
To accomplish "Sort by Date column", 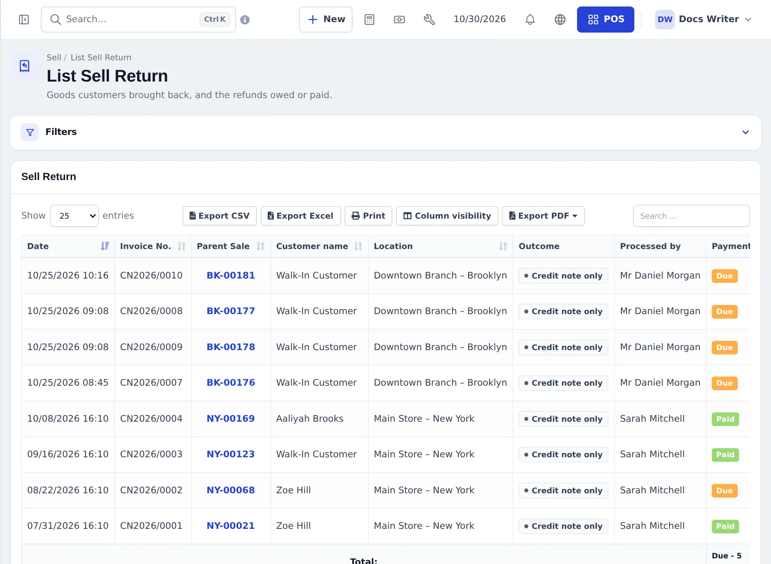I will click(x=68, y=246).
